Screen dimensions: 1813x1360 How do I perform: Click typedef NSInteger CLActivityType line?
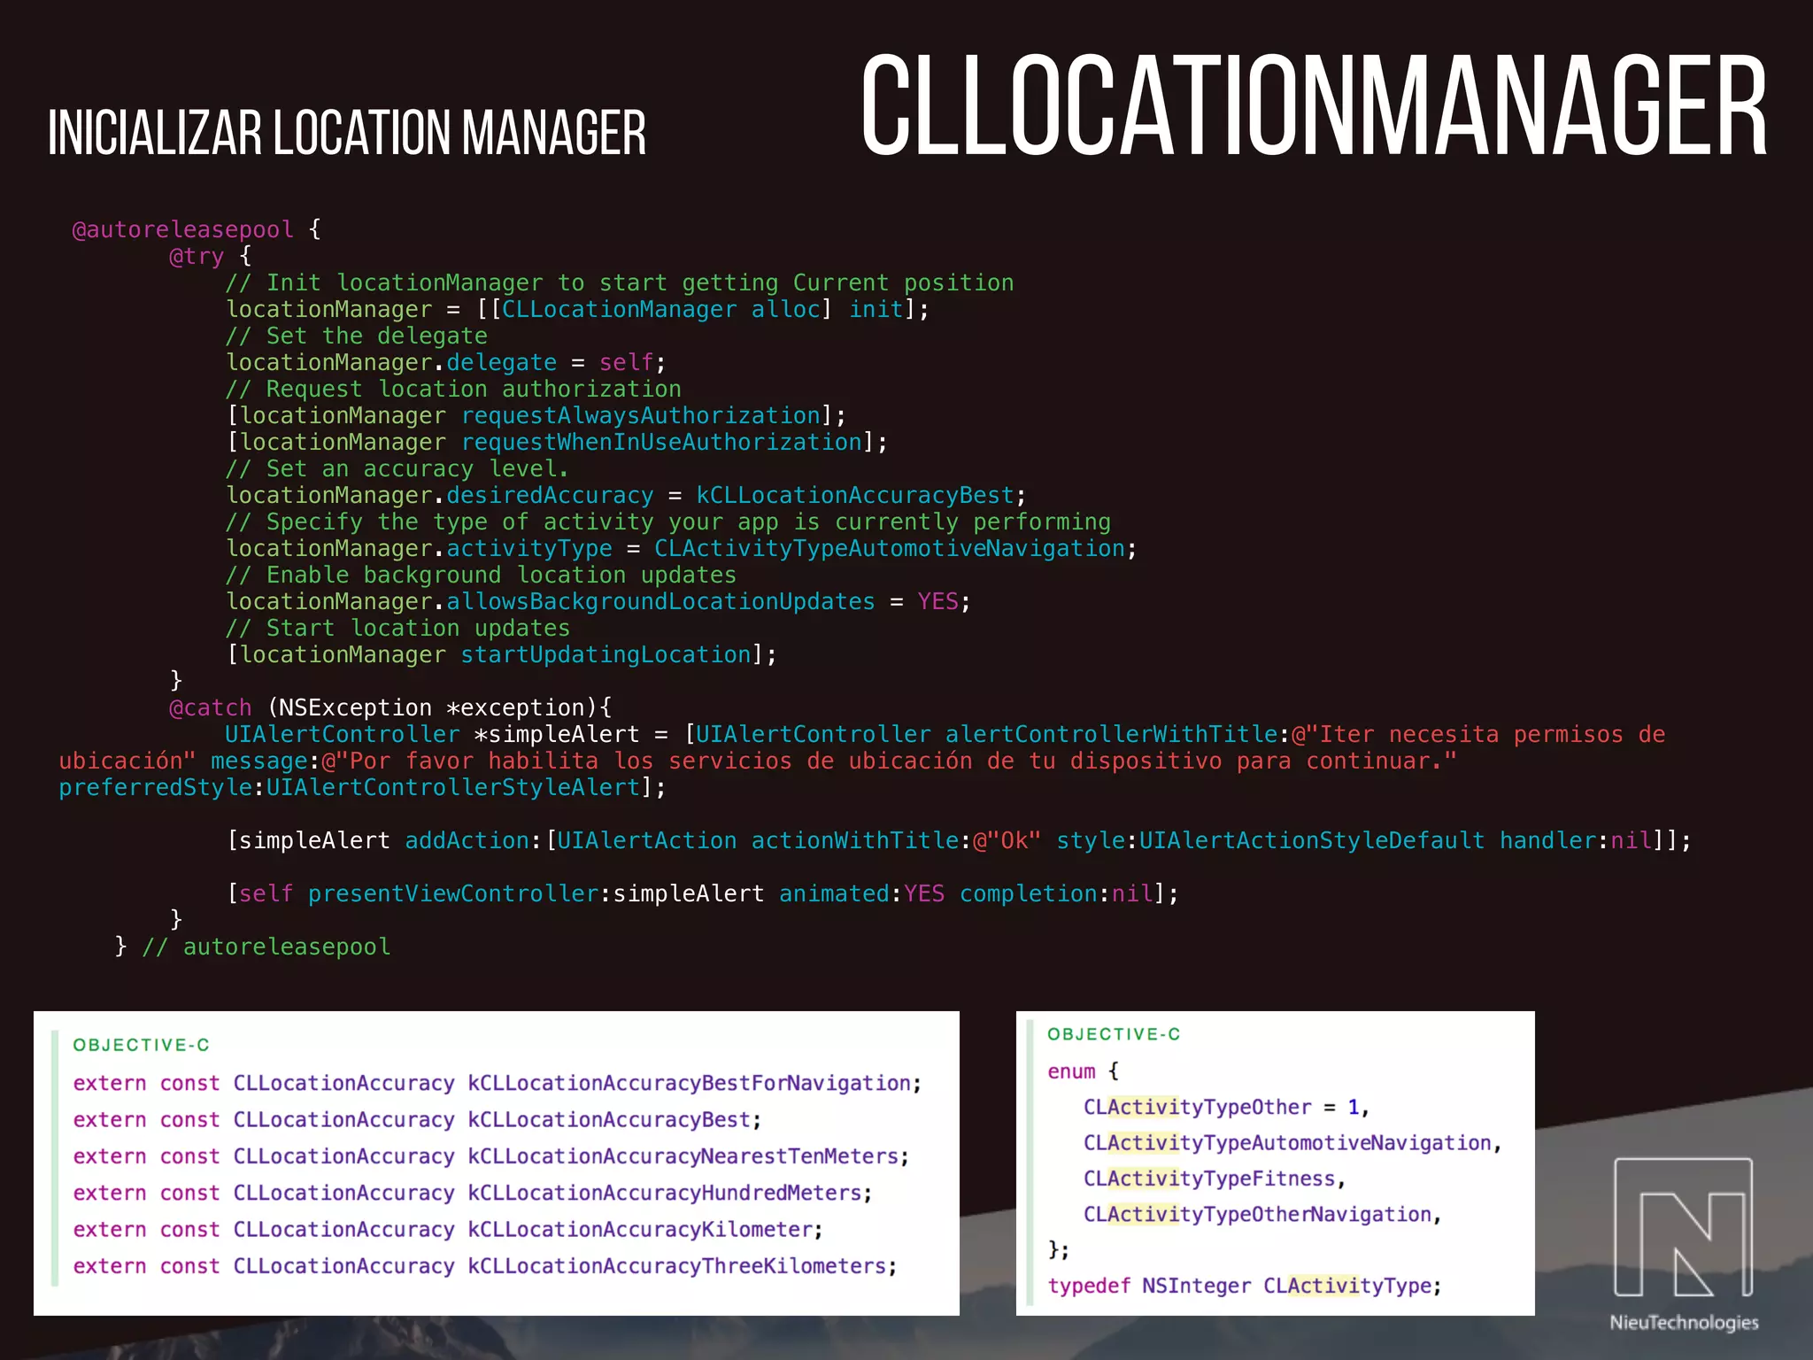click(1245, 1286)
